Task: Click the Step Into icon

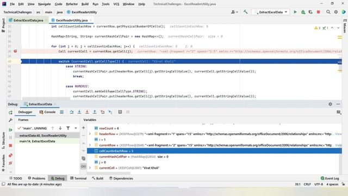Action: (x=79, y=112)
